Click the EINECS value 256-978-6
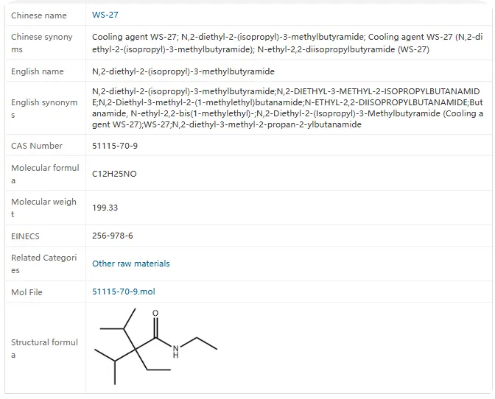This screenshot has width=495, height=399. pyautogui.click(x=112, y=236)
